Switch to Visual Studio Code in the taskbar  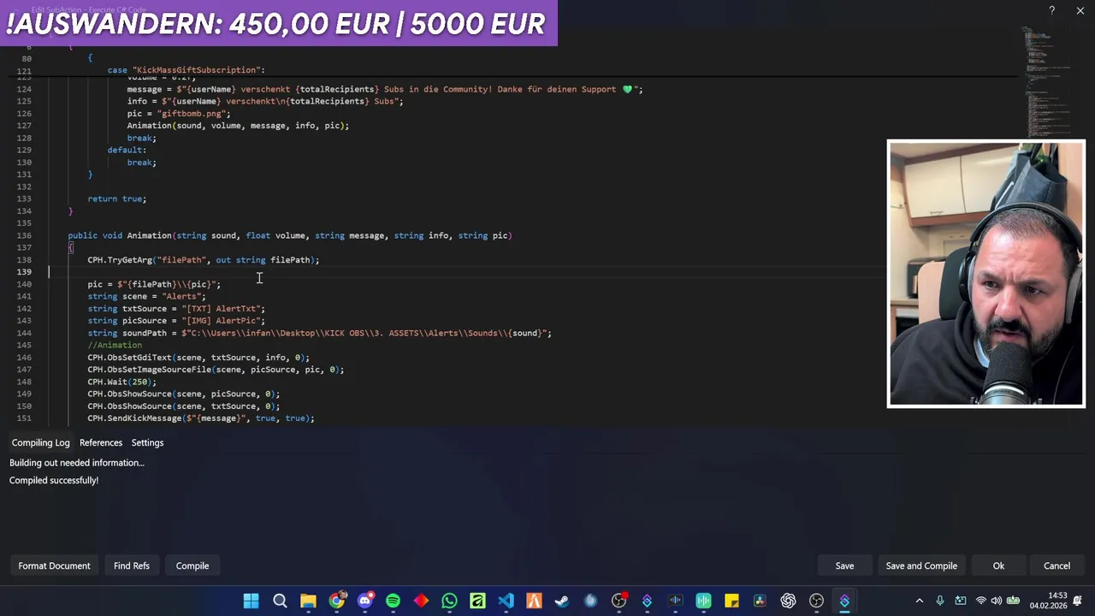(x=506, y=601)
